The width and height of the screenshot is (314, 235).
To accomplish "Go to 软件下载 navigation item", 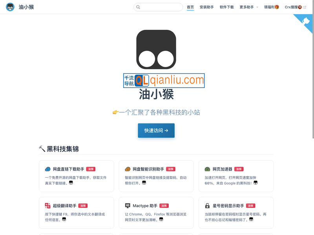I will tap(226, 7).
